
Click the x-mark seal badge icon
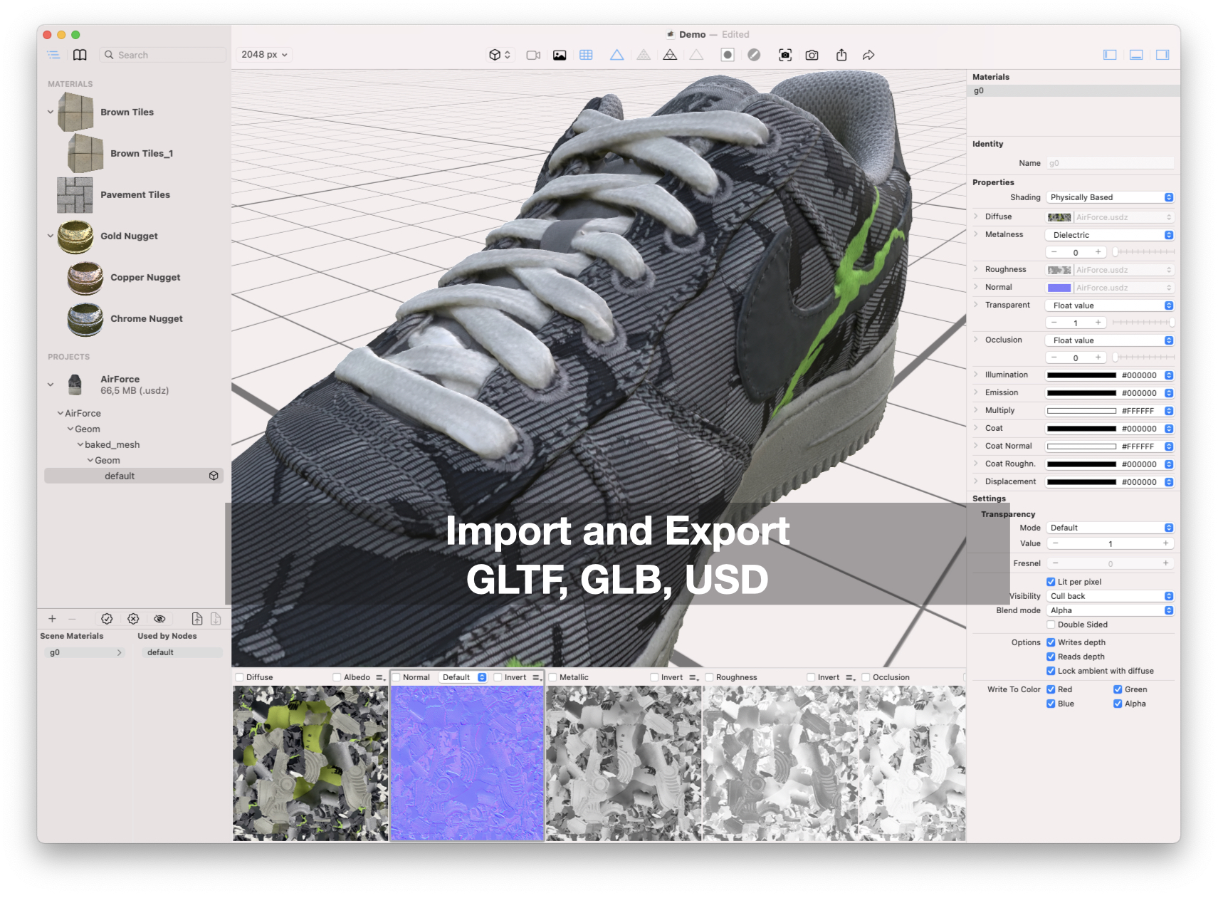click(x=133, y=619)
